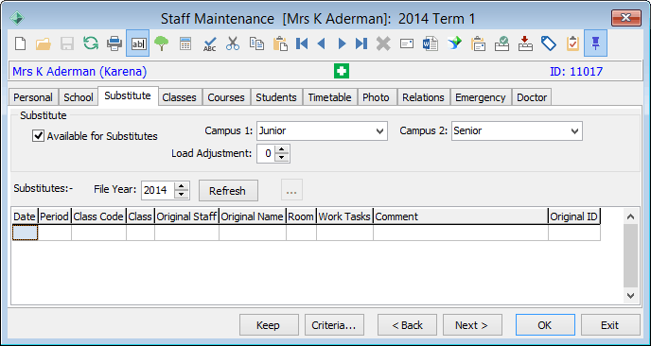Image resolution: width=651 pixels, height=346 pixels.
Task: Click the Refresh button beside File Year
Action: 227,191
